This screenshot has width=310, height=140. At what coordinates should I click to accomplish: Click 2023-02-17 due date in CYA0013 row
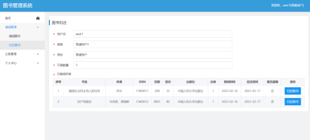click(x=252, y=91)
